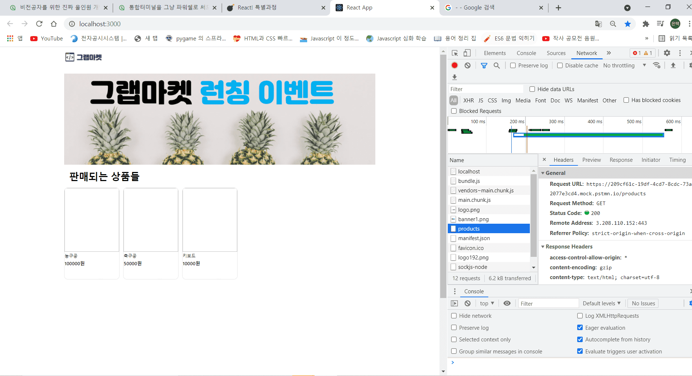Click the network timeline overview
692x376 pixels.
[x=570, y=135]
